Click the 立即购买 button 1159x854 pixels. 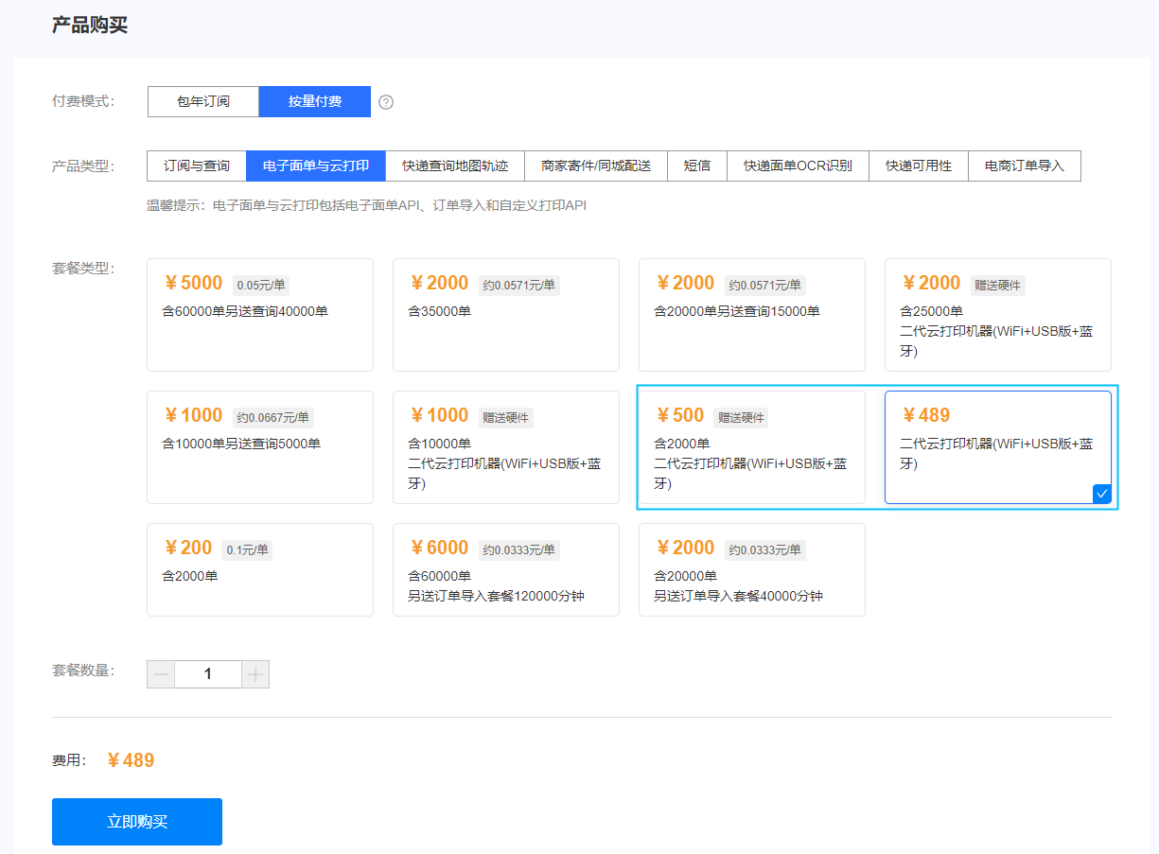click(x=137, y=822)
